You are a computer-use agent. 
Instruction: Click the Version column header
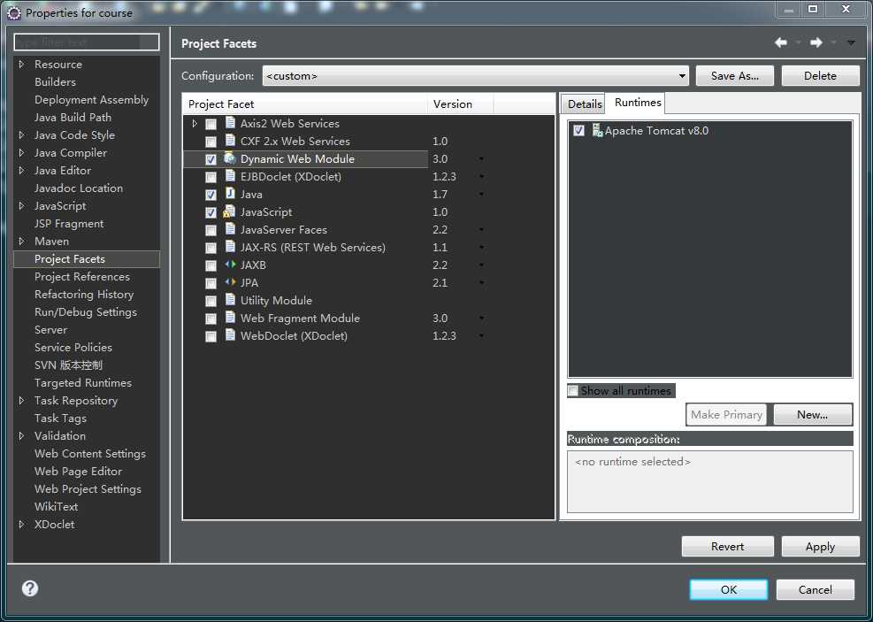click(x=460, y=104)
